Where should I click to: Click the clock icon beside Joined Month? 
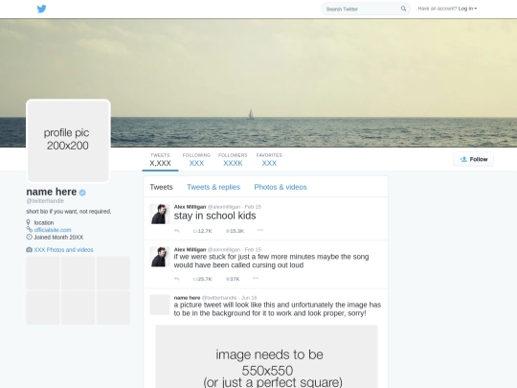[x=29, y=237]
